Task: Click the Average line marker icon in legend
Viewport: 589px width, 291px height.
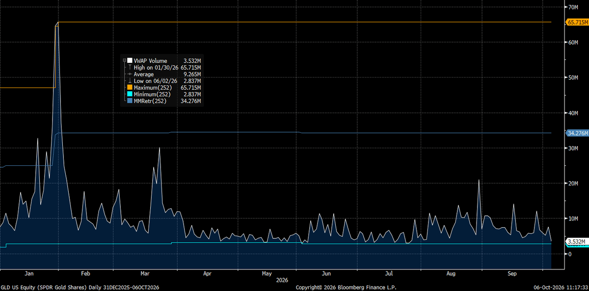Action: [130, 74]
